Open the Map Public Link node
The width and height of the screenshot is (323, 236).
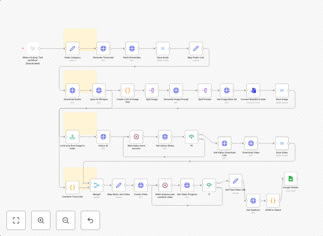click(196, 48)
